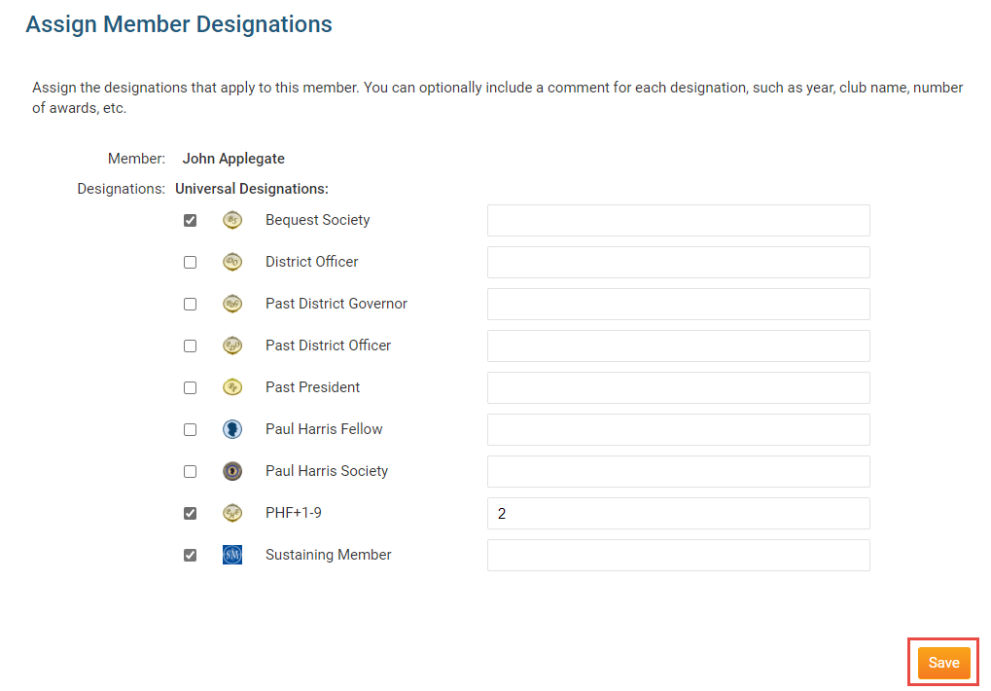
Task: Tick the Paul Harris Fellow checkbox
Action: (x=190, y=429)
